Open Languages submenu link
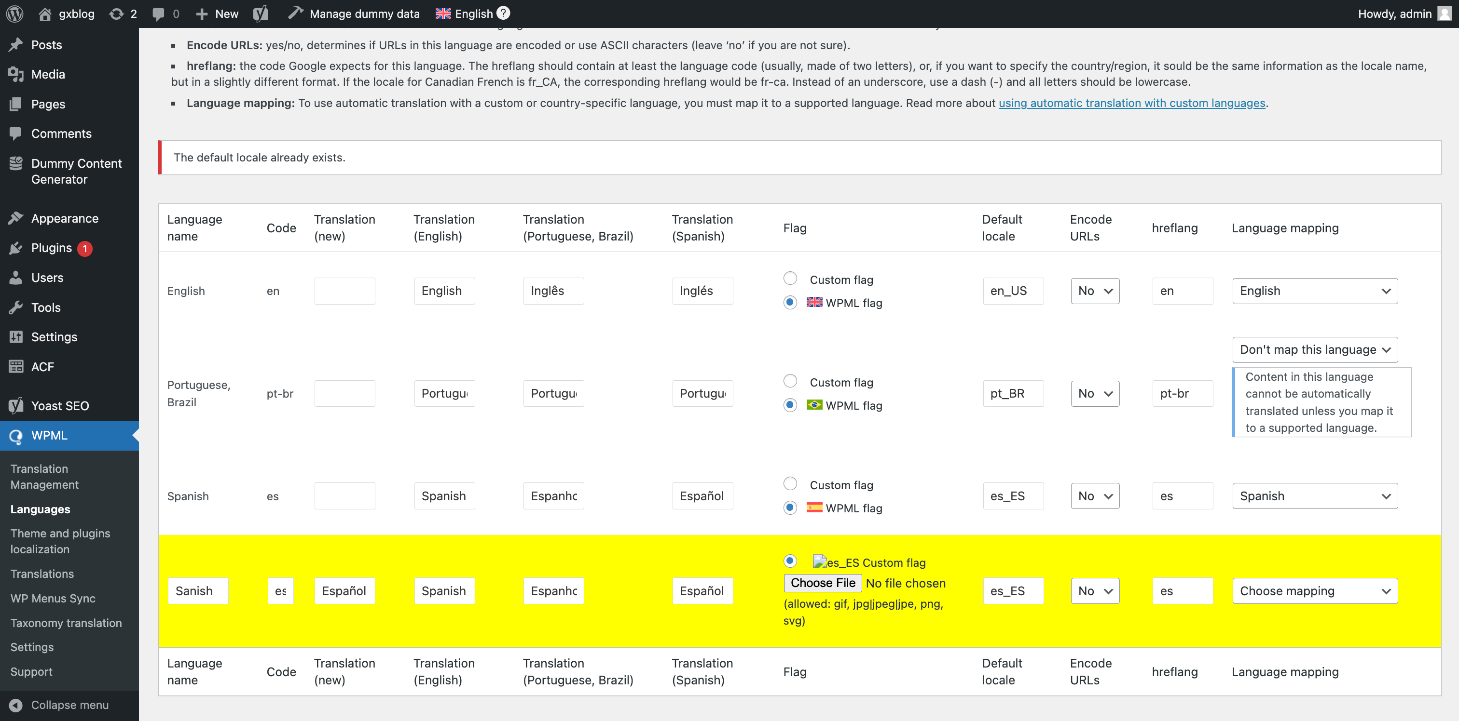 (x=40, y=509)
